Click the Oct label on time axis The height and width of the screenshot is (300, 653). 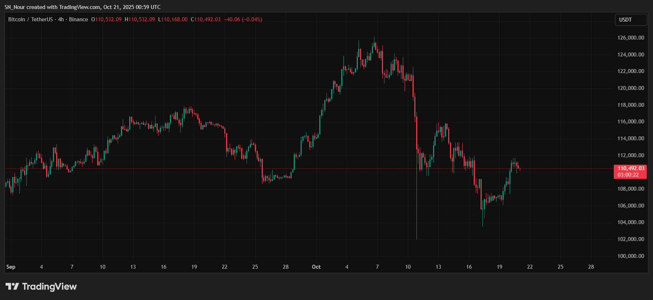click(x=316, y=267)
